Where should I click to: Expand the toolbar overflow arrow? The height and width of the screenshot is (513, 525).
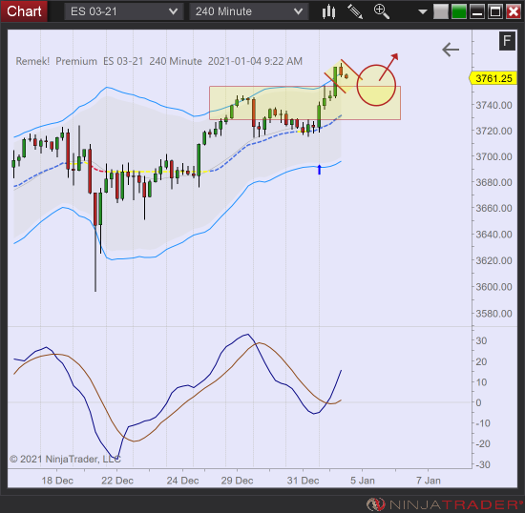click(423, 12)
